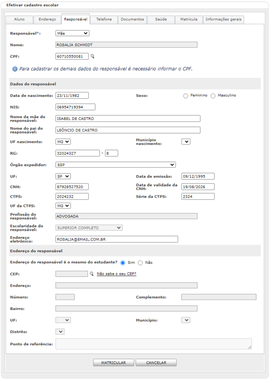This screenshot has height=383, width=272.
Task: Open the UF nascimento dropdown
Action: tap(63, 141)
